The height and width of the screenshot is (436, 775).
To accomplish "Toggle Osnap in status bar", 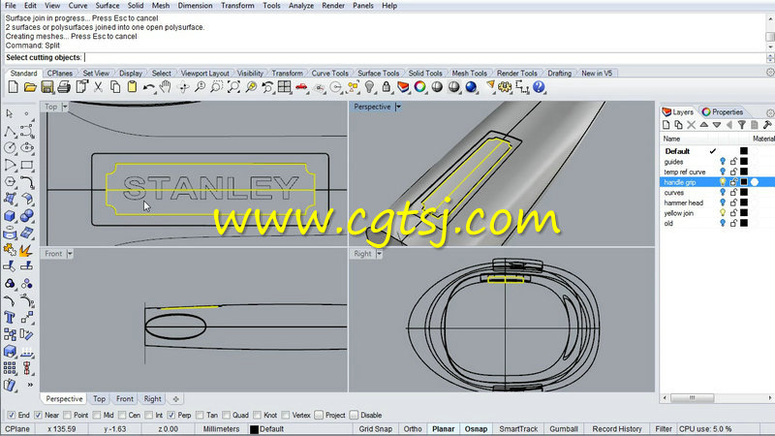I will coord(476,429).
